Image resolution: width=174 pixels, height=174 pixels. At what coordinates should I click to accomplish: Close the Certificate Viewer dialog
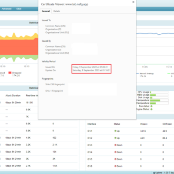coord(133,2)
